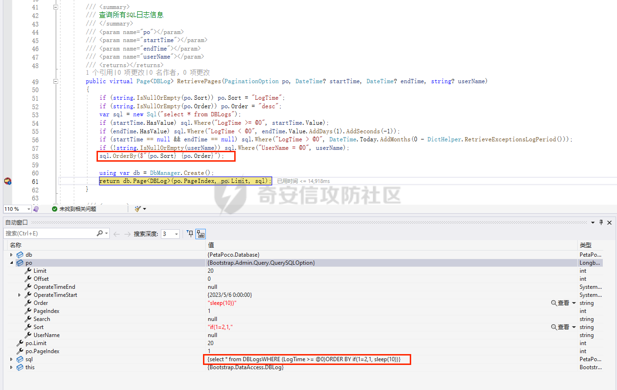Open the code cleanup broom icon
The image size is (617, 390).
tap(138, 209)
